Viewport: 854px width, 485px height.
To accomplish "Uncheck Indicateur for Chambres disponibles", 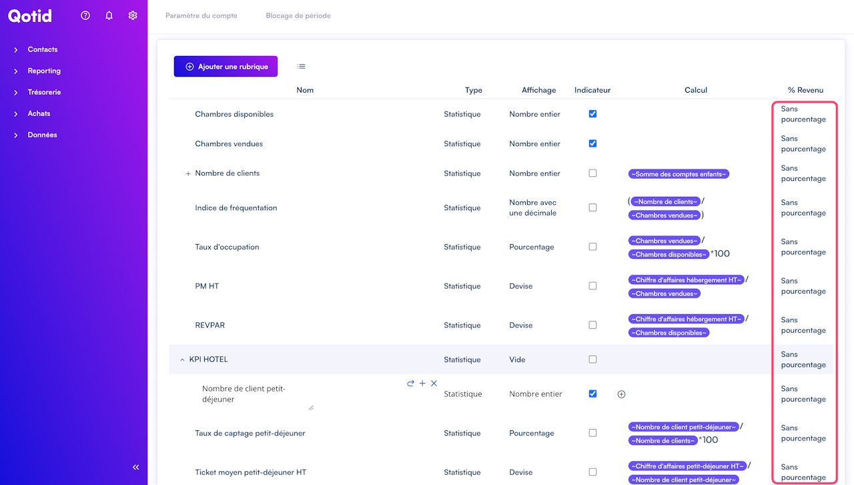I will point(592,114).
